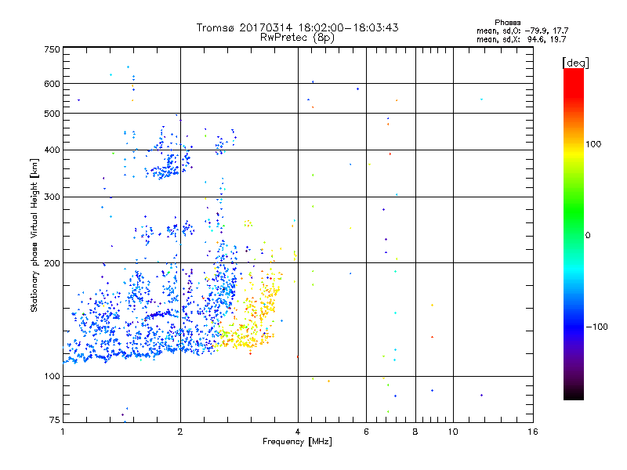Click the y-axis tick label '500'
This screenshot has width=627, height=470.
click(53, 114)
